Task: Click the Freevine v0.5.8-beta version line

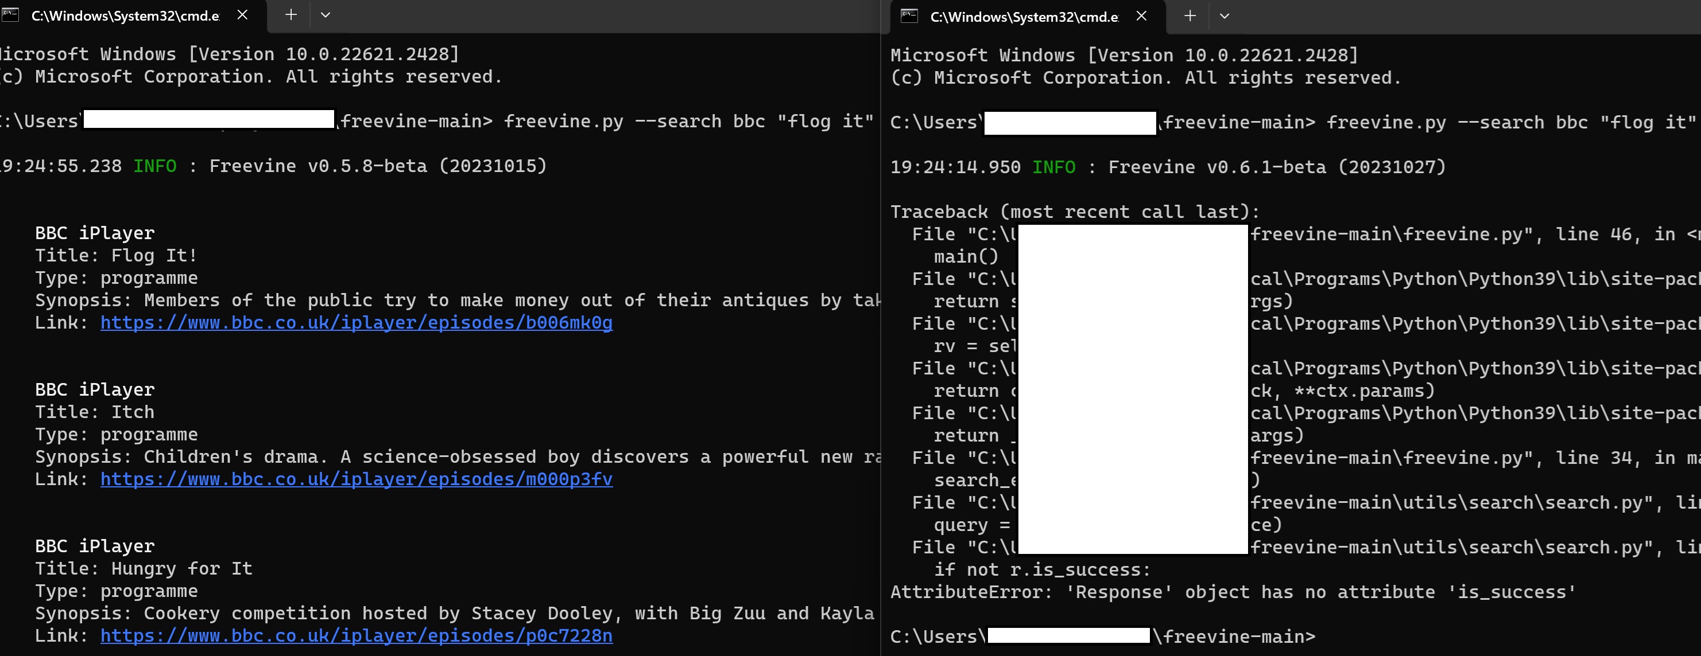Action: 378,166
